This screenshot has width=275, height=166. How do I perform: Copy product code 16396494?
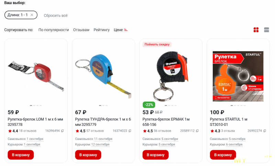[63, 131]
